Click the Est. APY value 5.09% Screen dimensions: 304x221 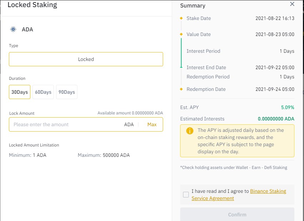coord(288,107)
